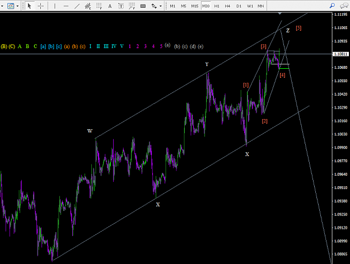This screenshot has height=264, width=350.
Task: Select the grey (d) wave label
Action: pyautogui.click(x=193, y=46)
